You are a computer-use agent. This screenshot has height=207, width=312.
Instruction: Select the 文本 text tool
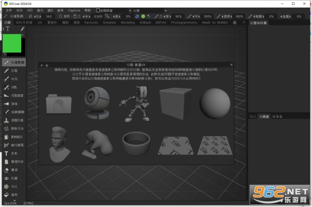tap(14, 154)
